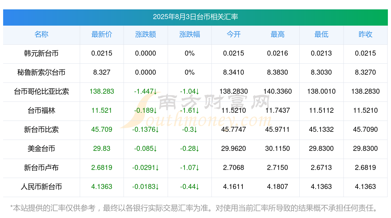Select the change percentage -1.04↓
The image size is (391, 218).
pyautogui.click(x=190, y=92)
